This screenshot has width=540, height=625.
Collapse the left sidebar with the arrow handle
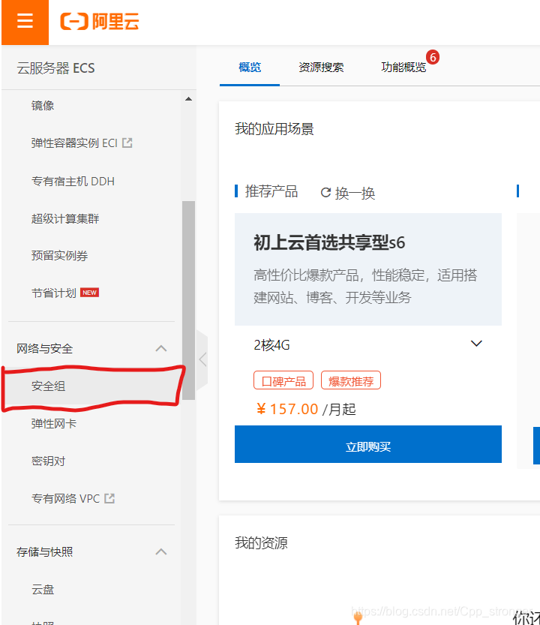click(x=202, y=359)
